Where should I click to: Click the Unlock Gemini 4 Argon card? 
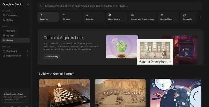point(16,97)
